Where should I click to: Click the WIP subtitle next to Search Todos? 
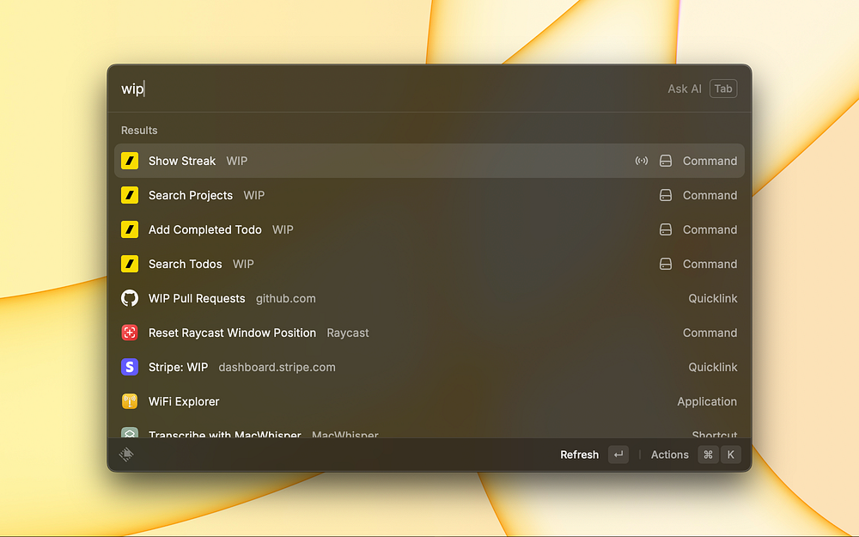[243, 264]
